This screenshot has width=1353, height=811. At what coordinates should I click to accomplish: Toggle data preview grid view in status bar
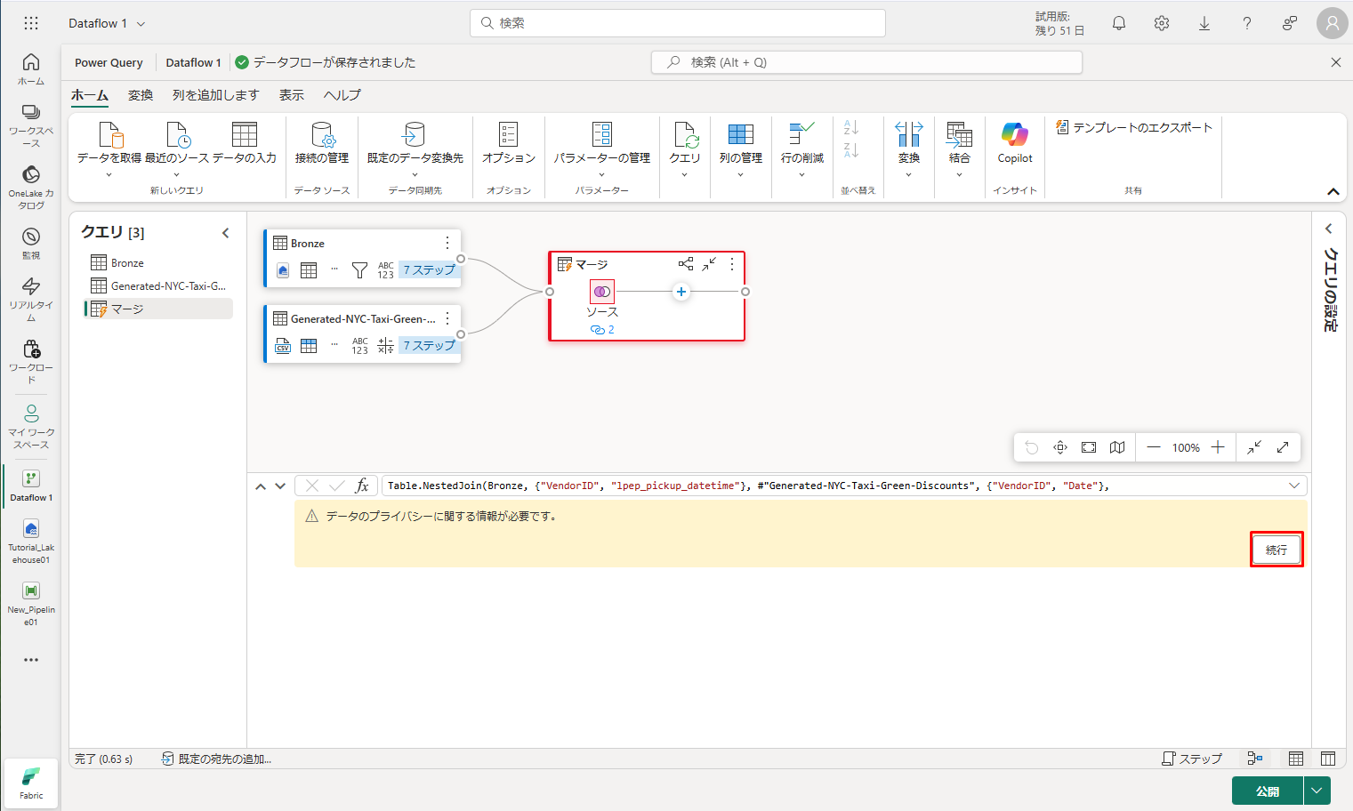(x=1296, y=759)
